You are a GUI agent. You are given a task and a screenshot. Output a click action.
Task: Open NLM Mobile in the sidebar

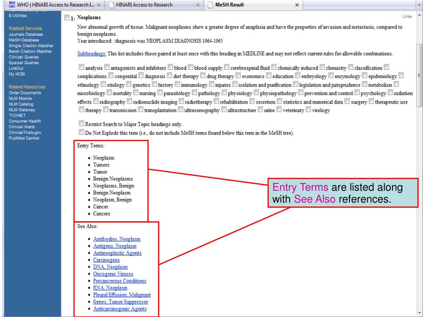pyautogui.click(x=20, y=98)
